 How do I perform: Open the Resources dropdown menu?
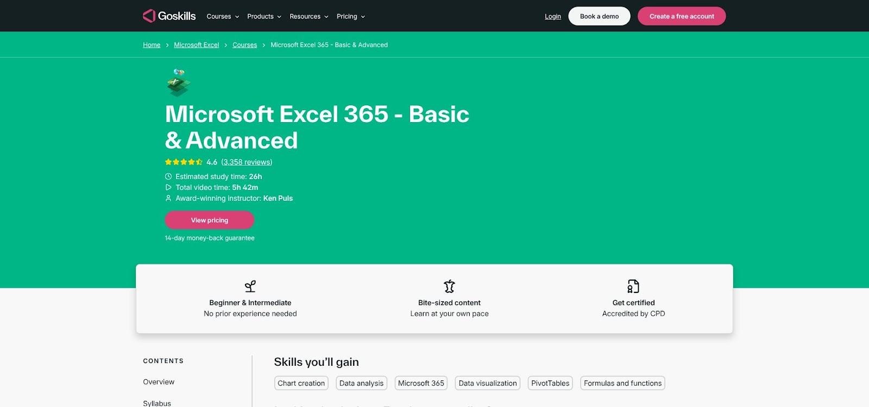click(x=309, y=16)
